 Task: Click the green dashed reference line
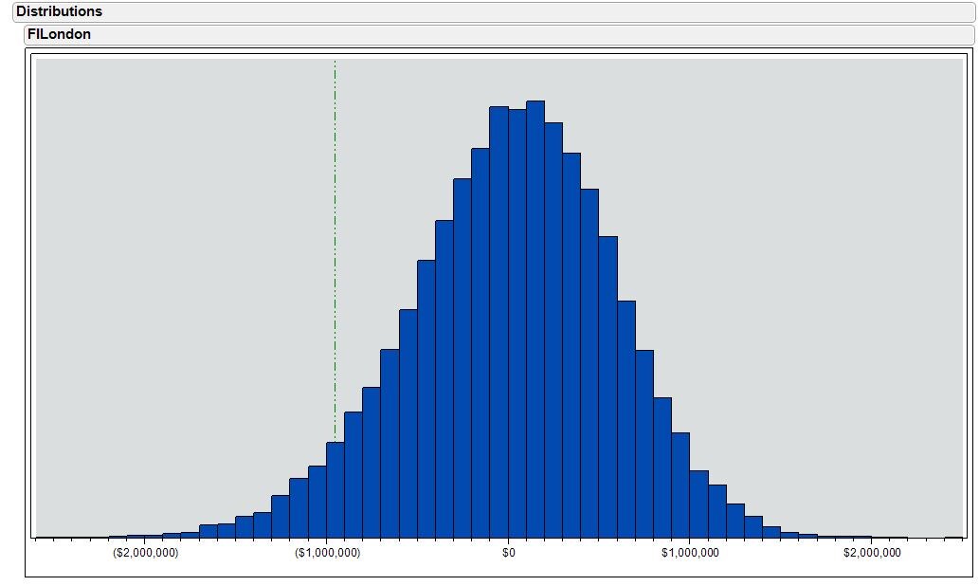335,237
